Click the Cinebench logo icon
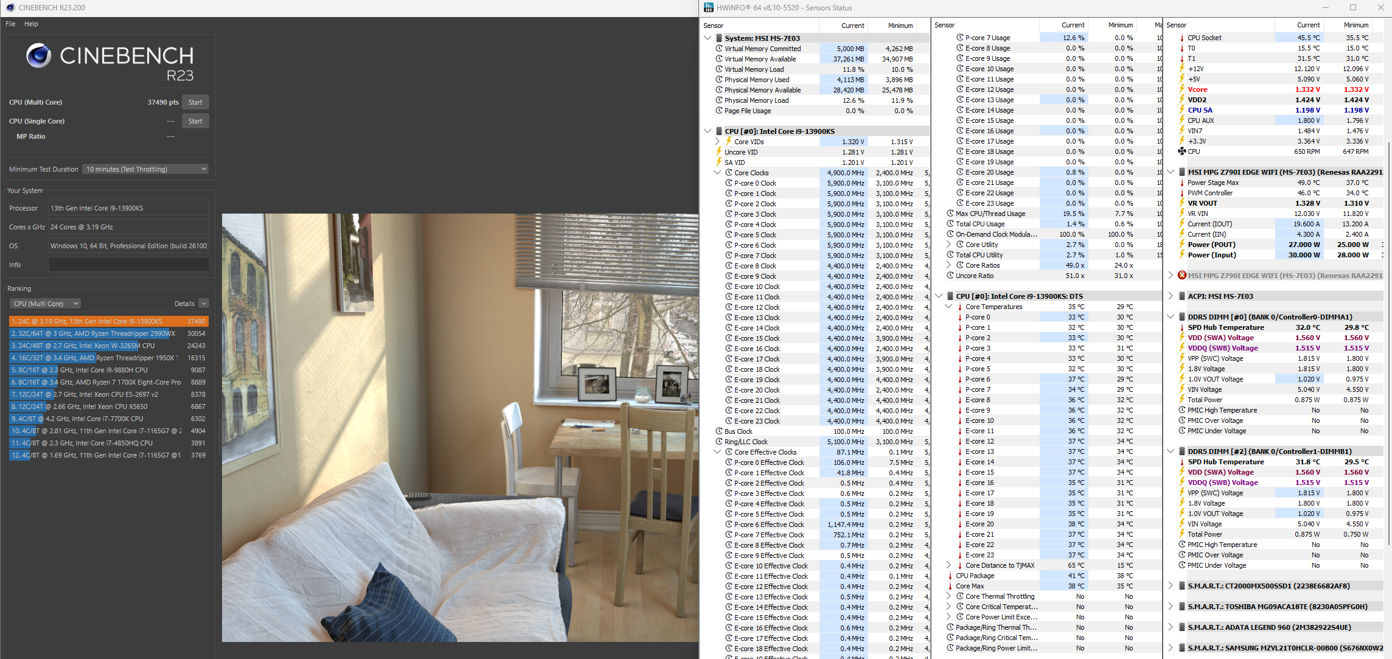This screenshot has height=659, width=1392. point(38,56)
